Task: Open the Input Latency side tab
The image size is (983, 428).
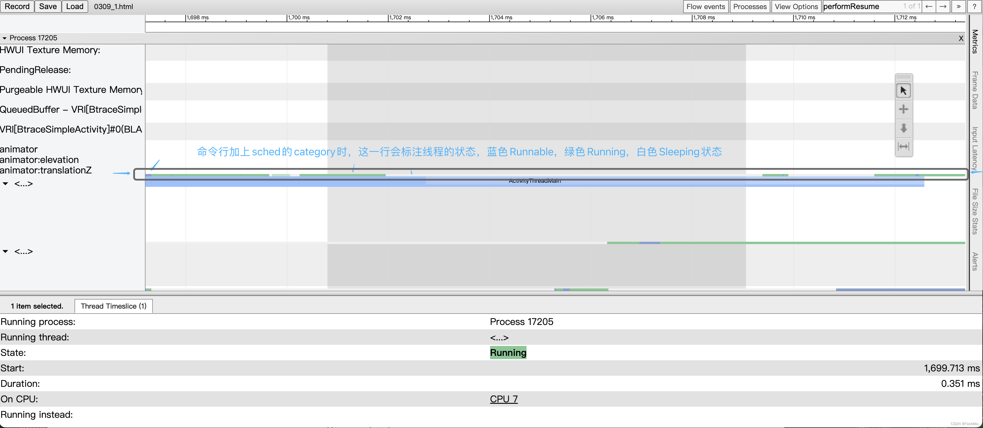Action: click(x=975, y=148)
